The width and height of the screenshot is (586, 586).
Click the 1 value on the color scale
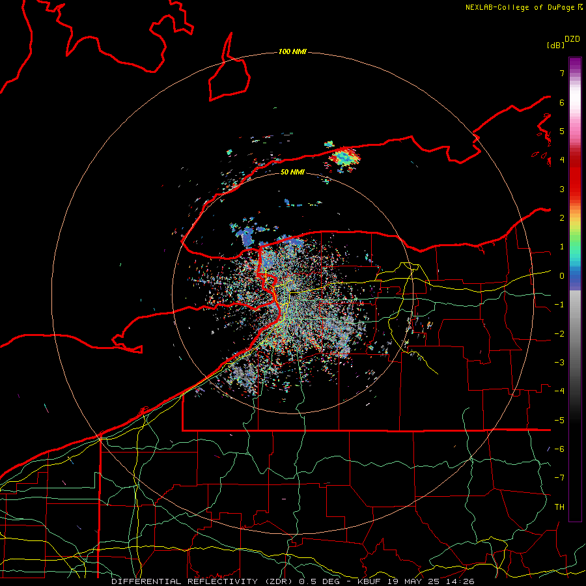562,247
